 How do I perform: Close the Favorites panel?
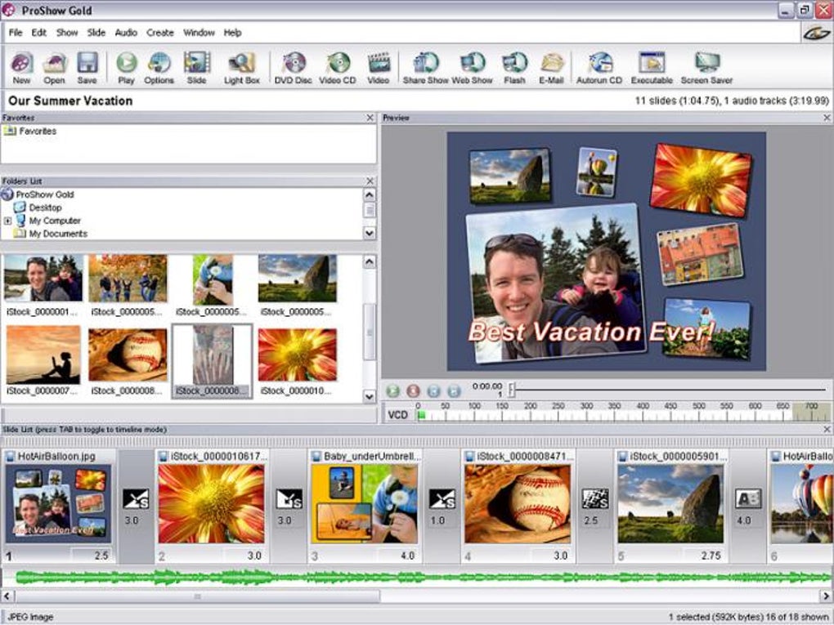[x=370, y=118]
